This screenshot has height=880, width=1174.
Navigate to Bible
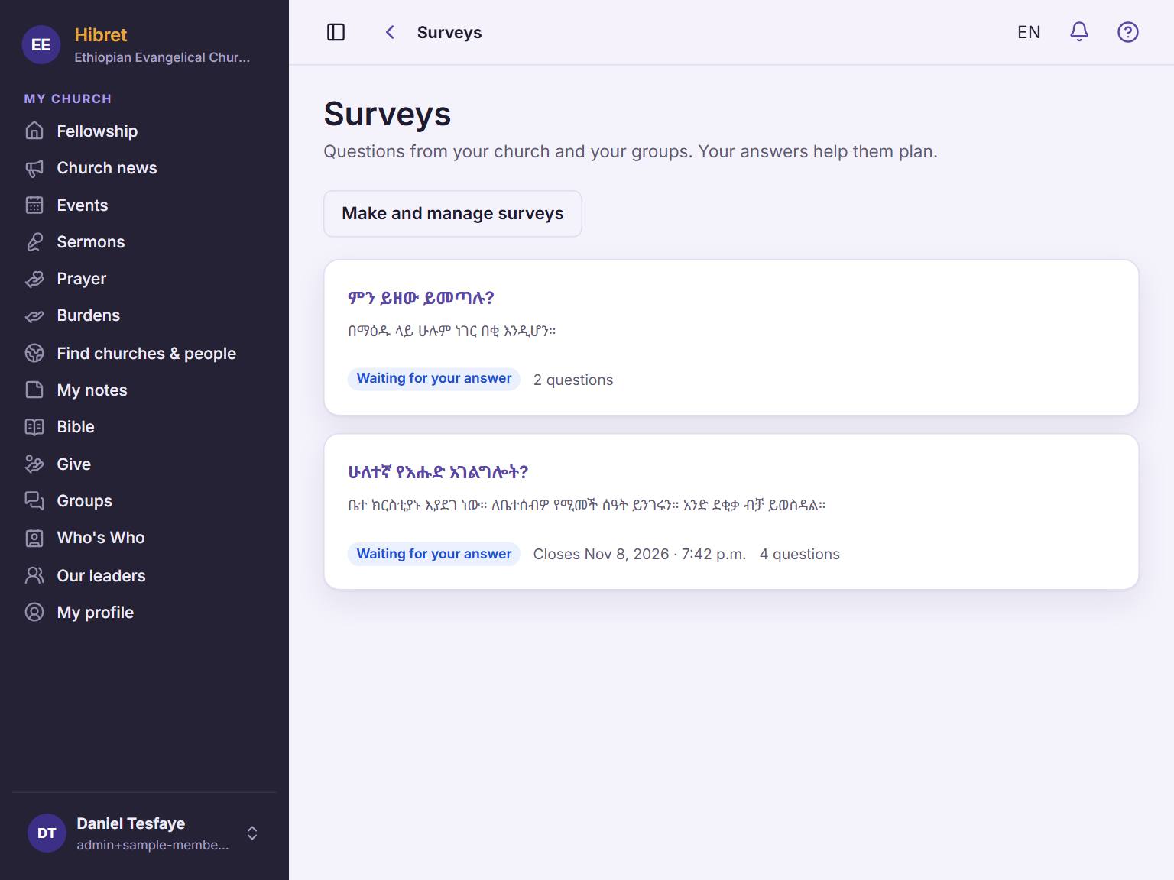144,427
